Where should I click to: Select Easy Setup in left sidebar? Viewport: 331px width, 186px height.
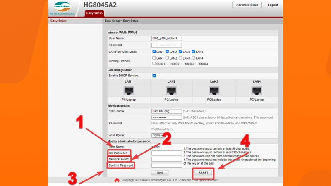(x=58, y=21)
